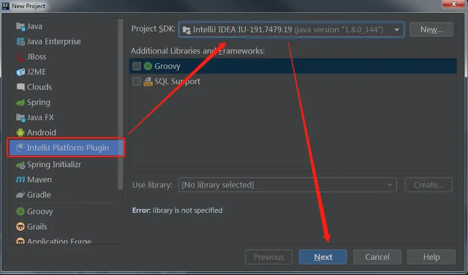The width and height of the screenshot is (468, 275).
Task: Click the New... SDK button
Action: (431, 29)
